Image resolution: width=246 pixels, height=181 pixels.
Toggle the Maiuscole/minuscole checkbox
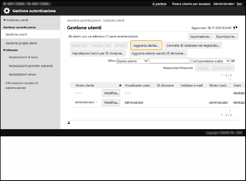pos(233,61)
